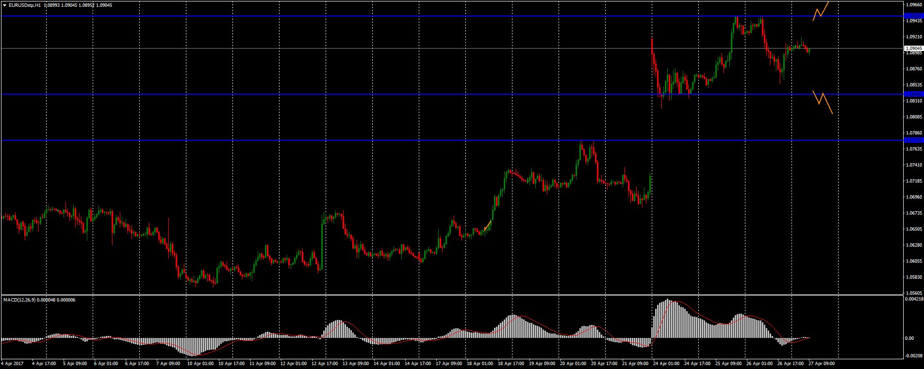Click the 6 Apr 01:00 time label
This screenshot has height=369, width=924.
click(106, 363)
